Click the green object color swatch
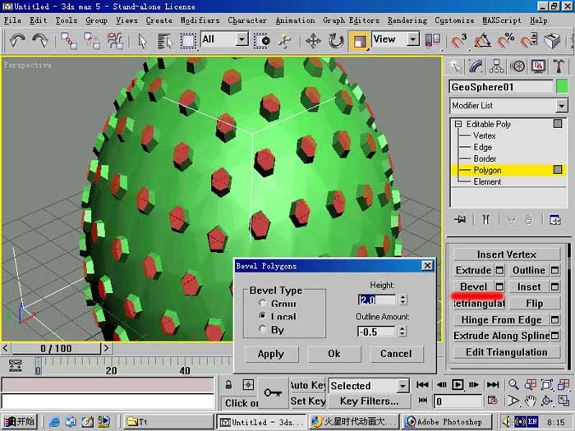The width and height of the screenshot is (575, 431). click(x=562, y=87)
